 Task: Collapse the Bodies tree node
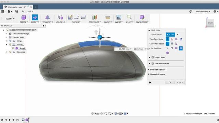tap(6, 45)
